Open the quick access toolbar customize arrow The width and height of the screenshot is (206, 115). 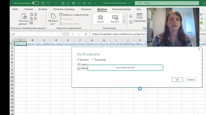[95, 3]
